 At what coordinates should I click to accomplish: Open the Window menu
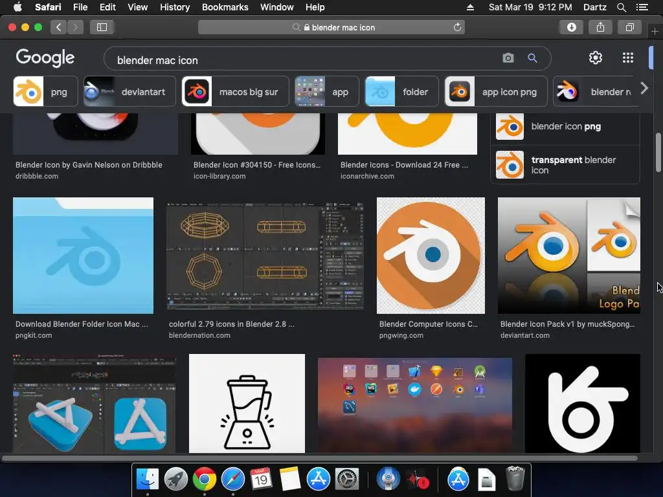(x=276, y=7)
